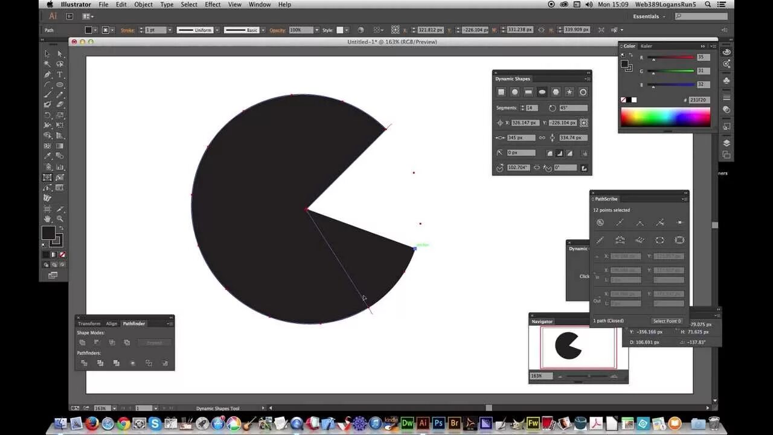The image size is (773, 435).
Task: Choose star shape in Dynamic Shapes panel
Action: click(569, 92)
